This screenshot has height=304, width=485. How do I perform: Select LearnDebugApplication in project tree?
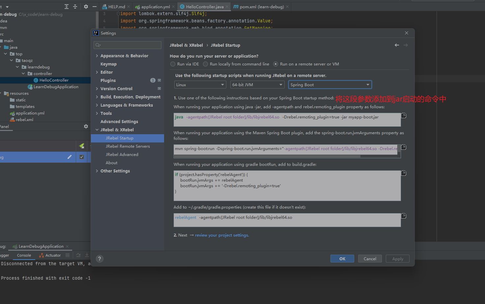pyautogui.click(x=53, y=87)
